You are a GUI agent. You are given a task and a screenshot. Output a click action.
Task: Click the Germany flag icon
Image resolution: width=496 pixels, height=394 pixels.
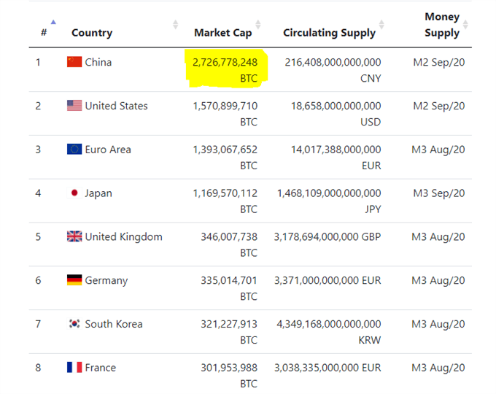tap(74, 280)
